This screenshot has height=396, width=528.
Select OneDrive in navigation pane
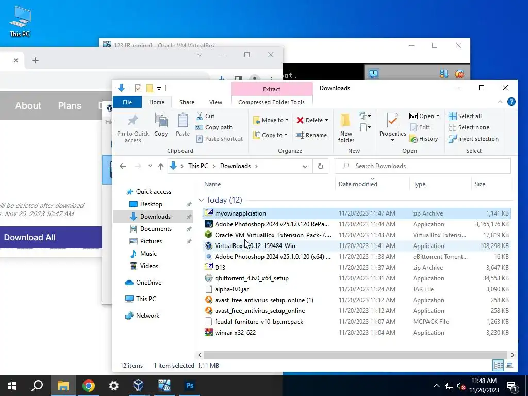click(148, 283)
